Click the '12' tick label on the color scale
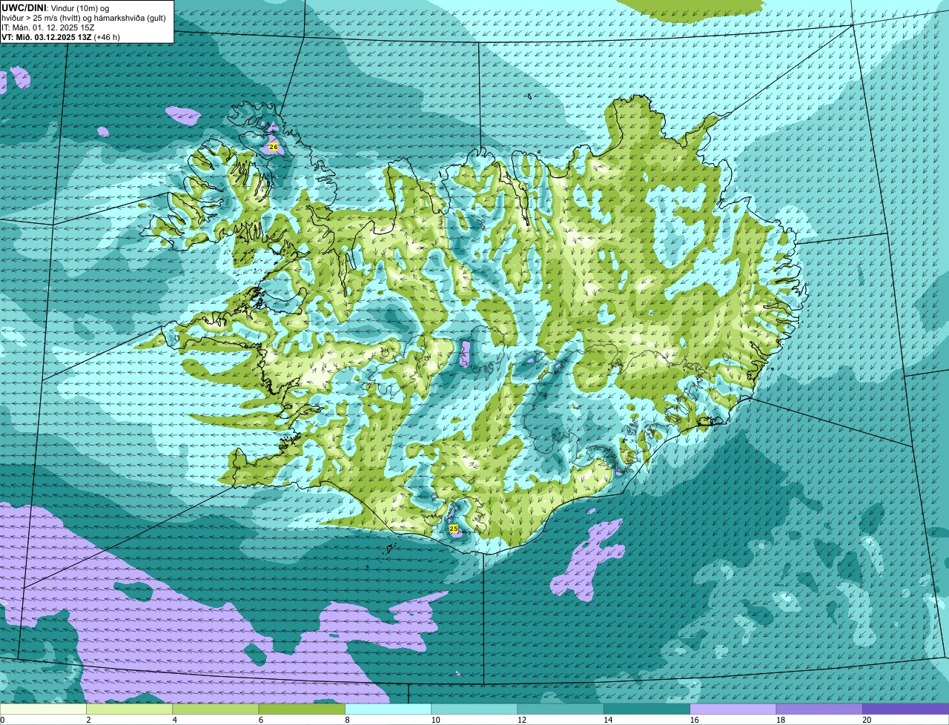Image resolution: width=949 pixels, height=725 pixels. tap(521, 720)
